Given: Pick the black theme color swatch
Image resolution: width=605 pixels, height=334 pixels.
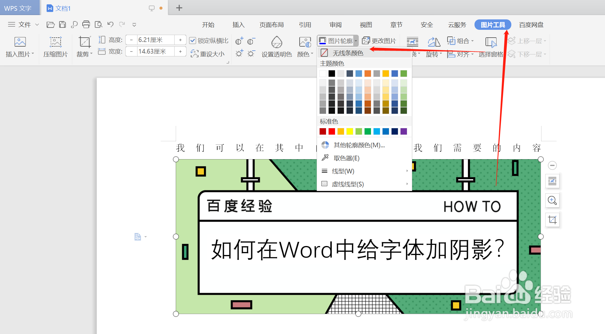Looking at the screenshot, I should click(332, 74).
